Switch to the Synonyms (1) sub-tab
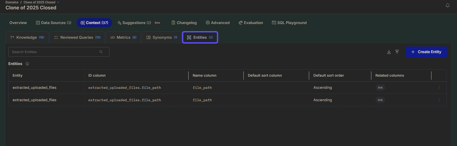This screenshot has height=146, width=457. 162,37
